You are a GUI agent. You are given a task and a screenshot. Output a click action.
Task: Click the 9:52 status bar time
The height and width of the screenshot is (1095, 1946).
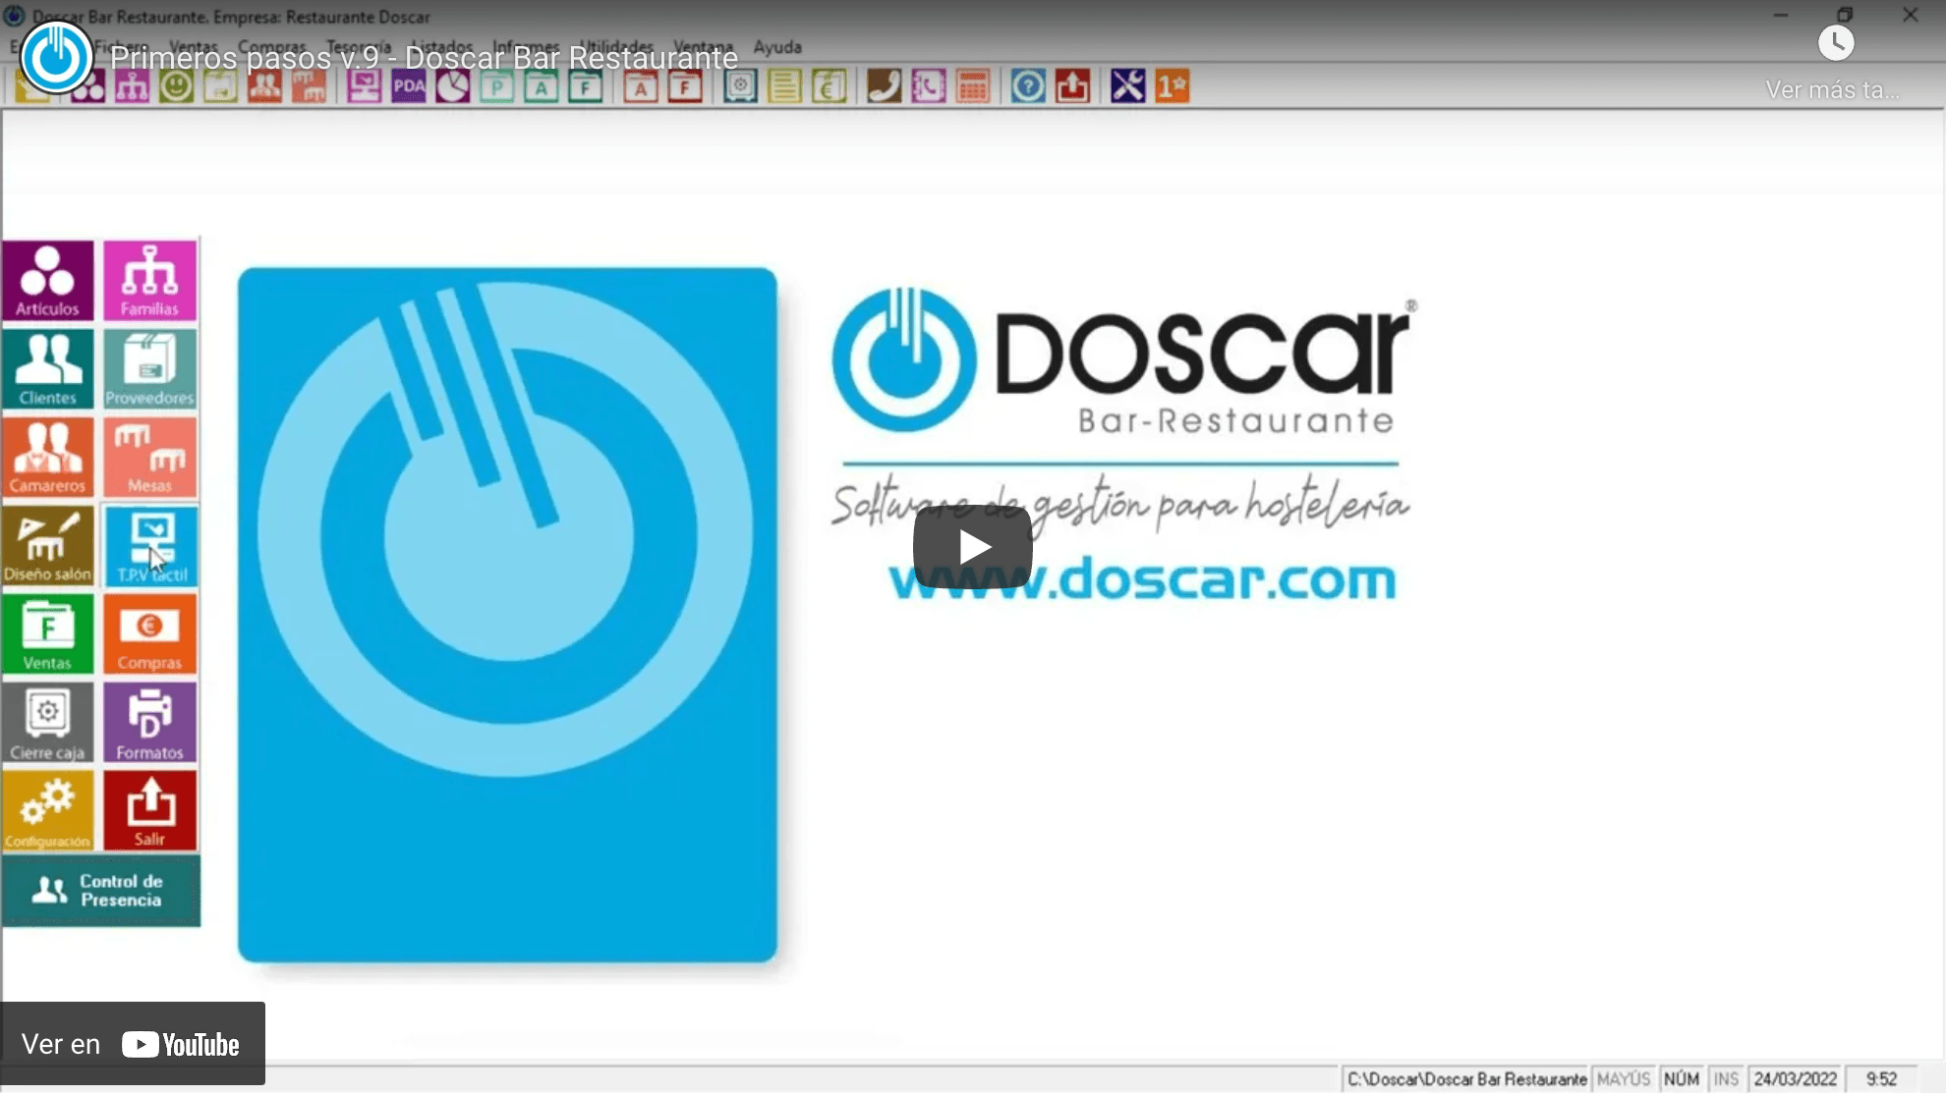click(1881, 1079)
